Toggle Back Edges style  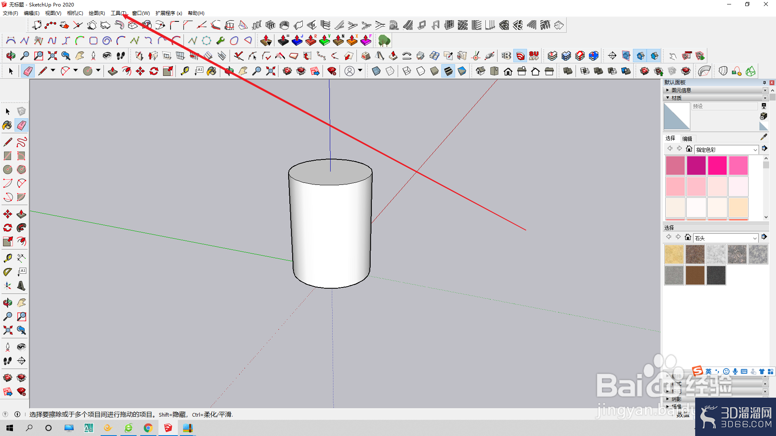tap(390, 71)
